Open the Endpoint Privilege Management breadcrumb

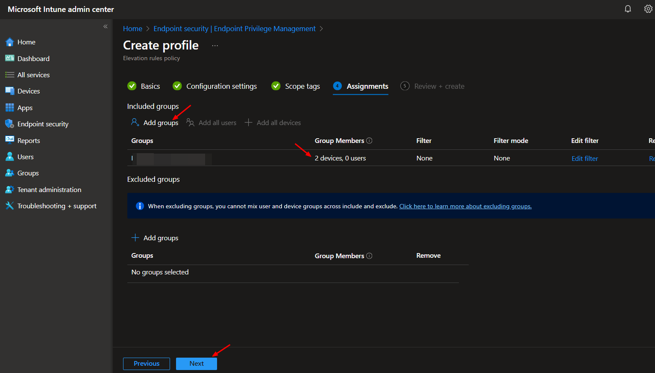coord(235,29)
